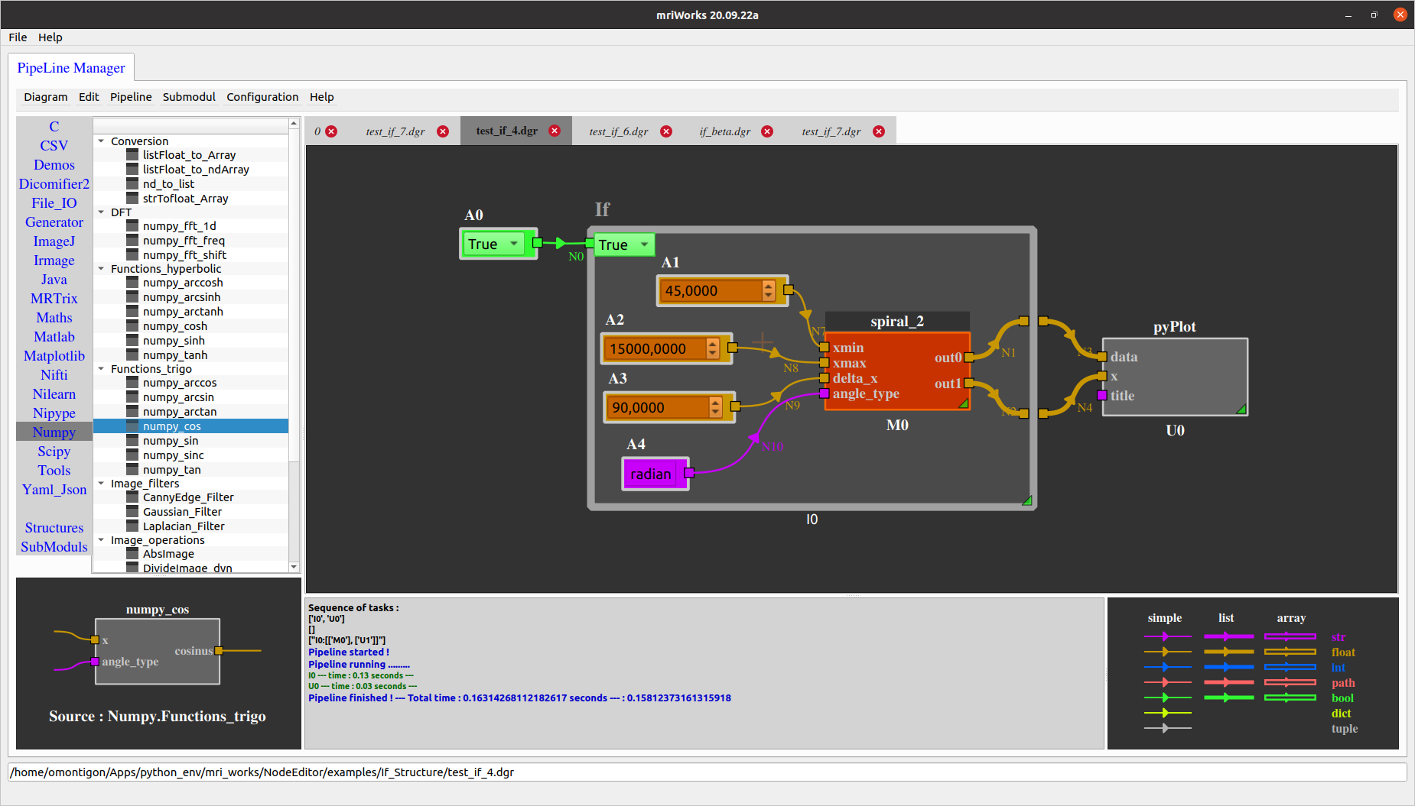Open the Edit menu
Image resolution: width=1415 pixels, height=806 pixels.
89,97
